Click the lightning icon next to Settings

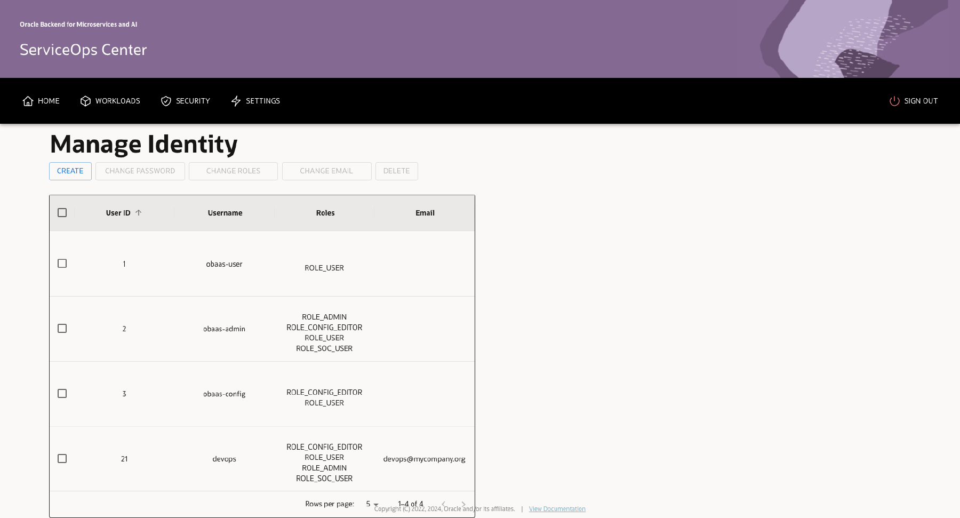(x=236, y=101)
